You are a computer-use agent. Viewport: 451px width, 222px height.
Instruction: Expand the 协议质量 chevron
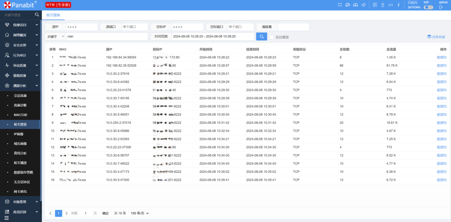click(37, 65)
